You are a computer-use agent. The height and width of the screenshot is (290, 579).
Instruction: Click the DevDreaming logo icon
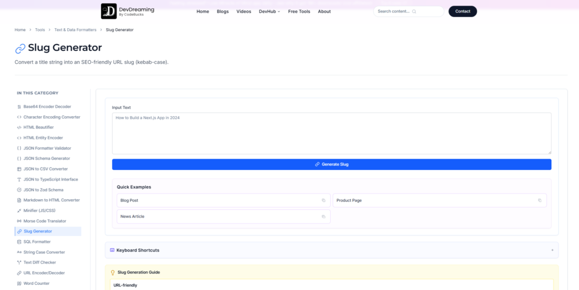[109, 11]
